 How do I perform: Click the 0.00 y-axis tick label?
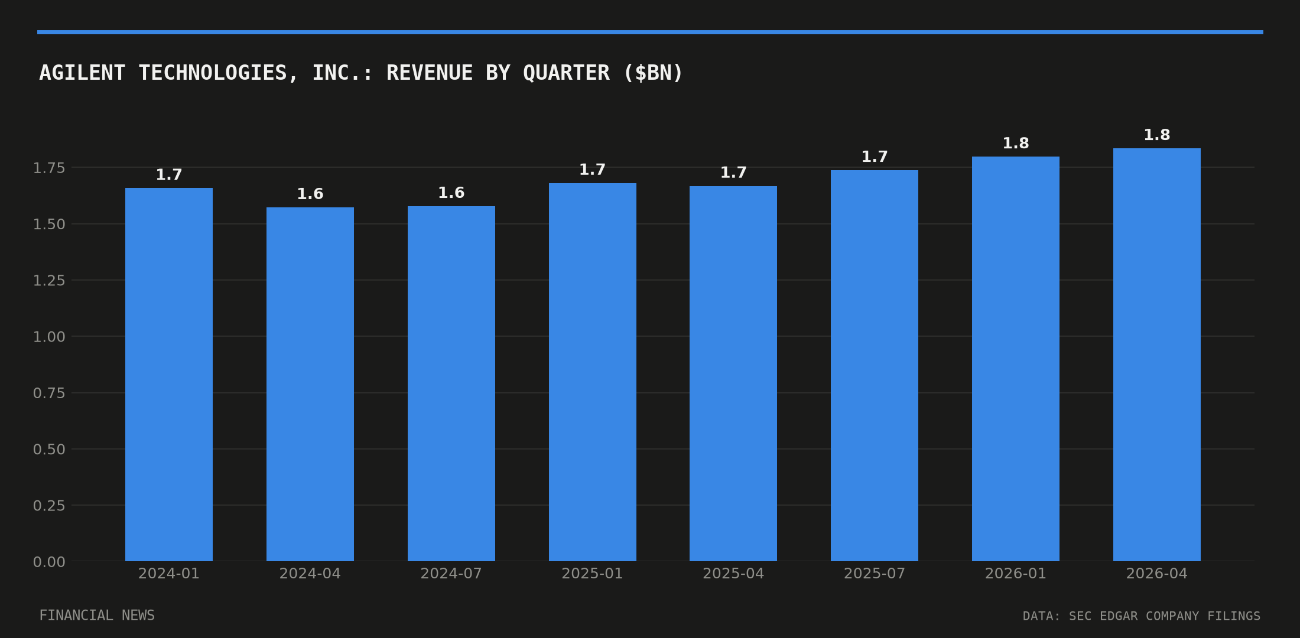tap(49, 562)
